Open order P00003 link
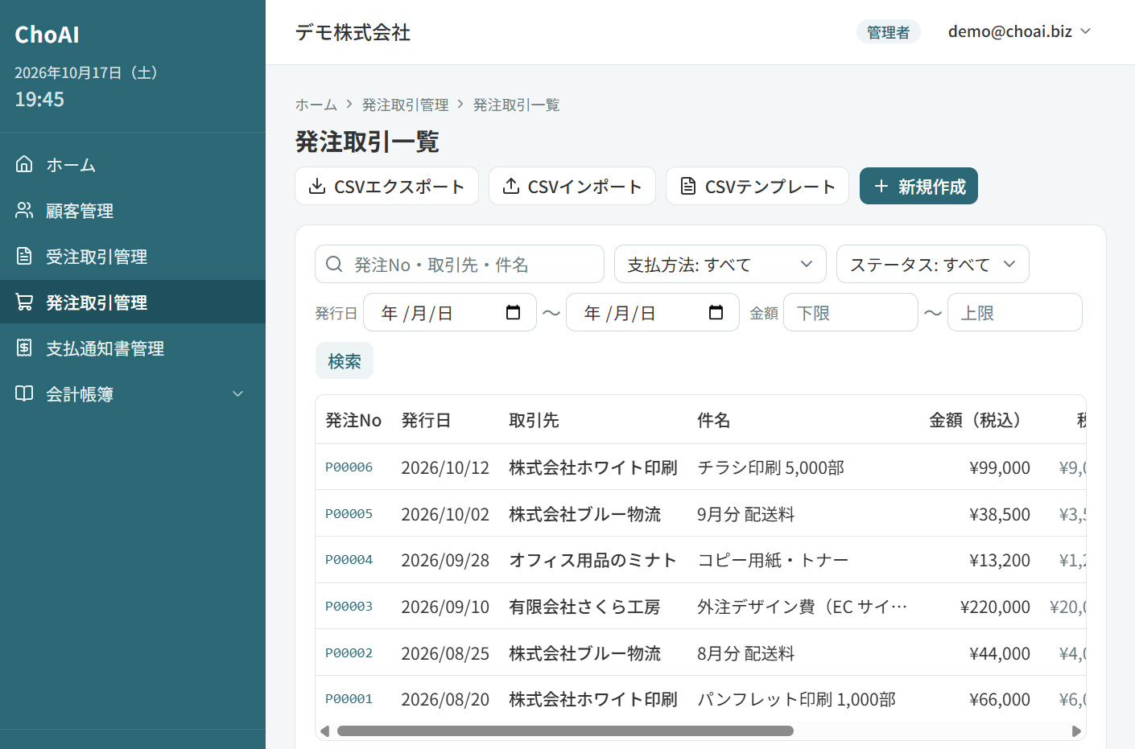 click(x=349, y=606)
